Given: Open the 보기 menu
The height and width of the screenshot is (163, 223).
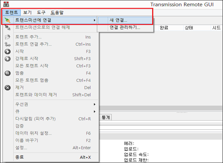Looking at the screenshot, I should (x=27, y=12).
